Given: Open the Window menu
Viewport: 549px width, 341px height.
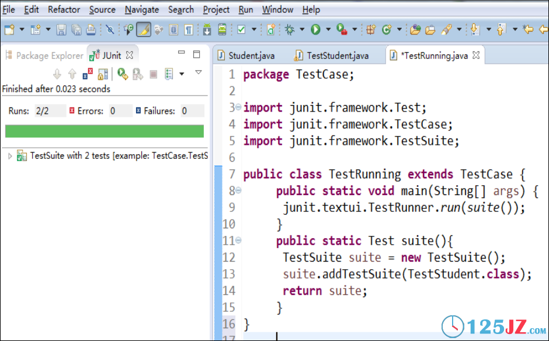Looking at the screenshot, I should coord(277,9).
